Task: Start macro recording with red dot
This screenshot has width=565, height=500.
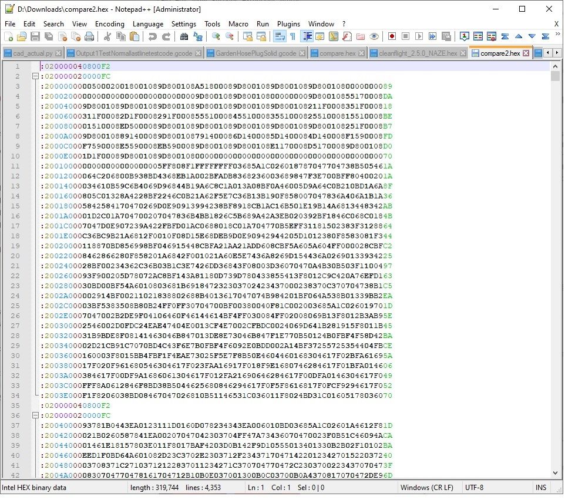Action: tap(392, 36)
